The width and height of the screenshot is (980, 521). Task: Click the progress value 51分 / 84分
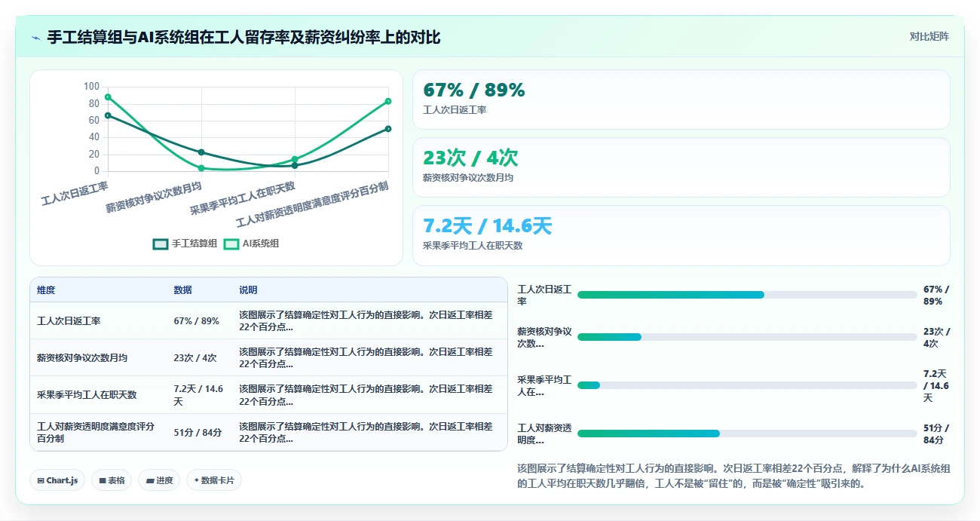click(936, 434)
